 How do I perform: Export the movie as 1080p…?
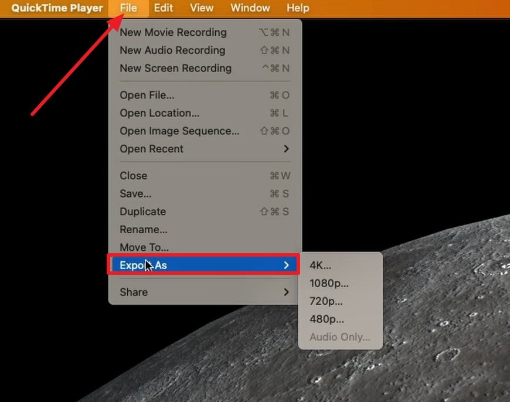[x=340, y=283]
